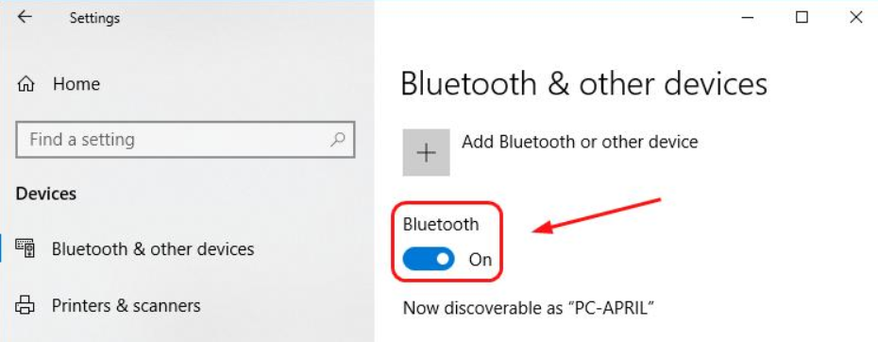Screen dimensions: 878x342
Task: Click the magnifier search icon
Action: pyautogui.click(x=338, y=139)
